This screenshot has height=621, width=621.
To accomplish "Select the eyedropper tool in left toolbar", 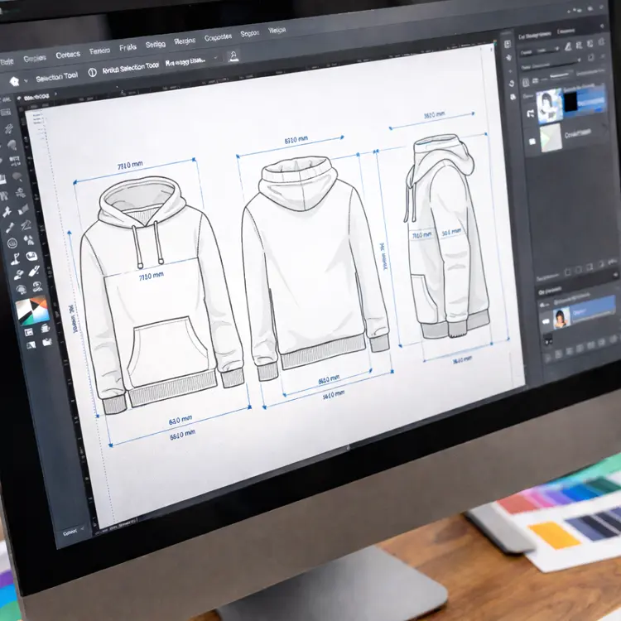I will click(x=9, y=225).
